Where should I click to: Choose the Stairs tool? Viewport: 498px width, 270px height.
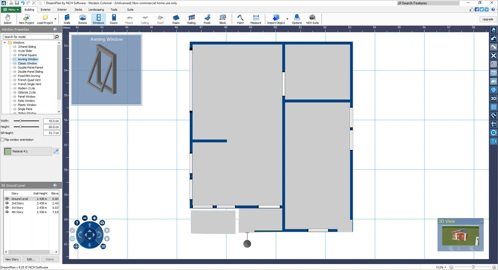[176, 19]
